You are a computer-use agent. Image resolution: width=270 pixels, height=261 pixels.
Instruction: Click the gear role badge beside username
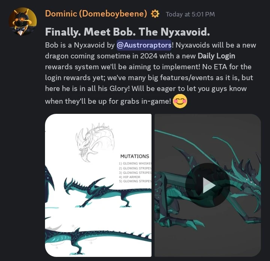155,14
